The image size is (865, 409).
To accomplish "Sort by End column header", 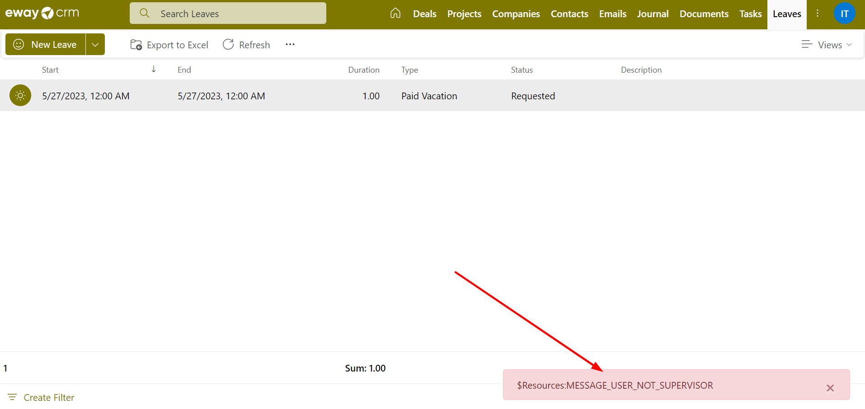I will click(x=184, y=70).
